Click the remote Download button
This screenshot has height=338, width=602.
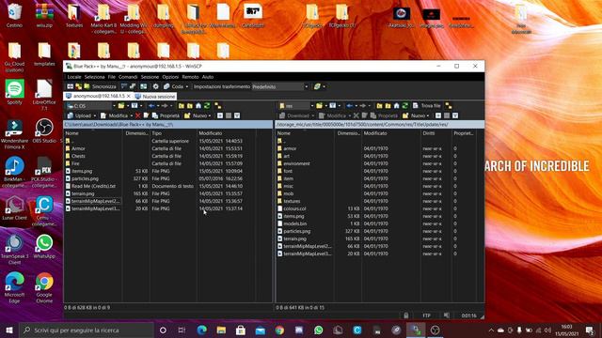(x=294, y=115)
